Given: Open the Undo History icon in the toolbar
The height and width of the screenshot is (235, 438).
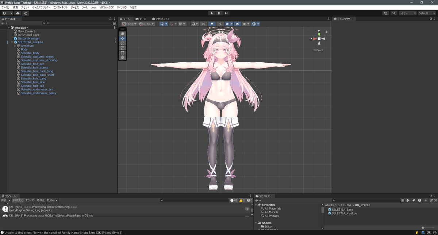Looking at the screenshot, I should pyautogui.click(x=386, y=13).
